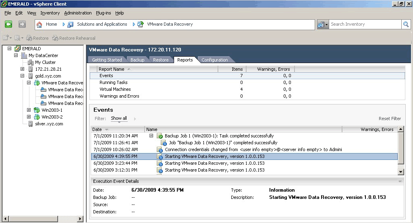Click the Reset Filter link
The width and height of the screenshot is (413, 223).
(389, 119)
